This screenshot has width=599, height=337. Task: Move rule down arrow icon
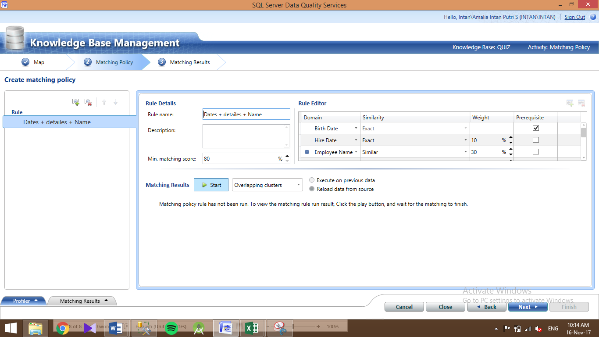[115, 102]
